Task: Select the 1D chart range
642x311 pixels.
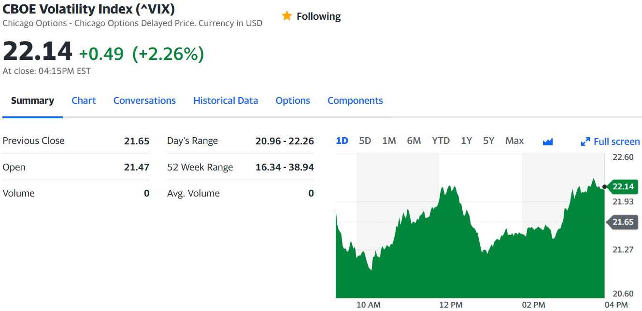Action: 342,141
